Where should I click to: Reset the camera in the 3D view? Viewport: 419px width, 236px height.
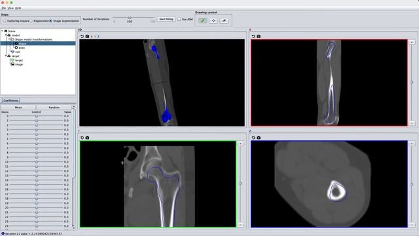pyautogui.click(x=82, y=37)
